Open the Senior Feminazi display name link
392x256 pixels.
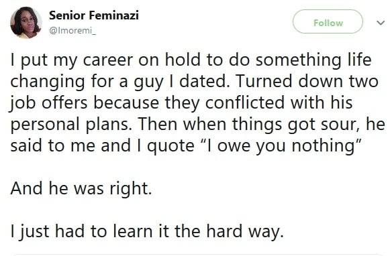[x=94, y=15]
